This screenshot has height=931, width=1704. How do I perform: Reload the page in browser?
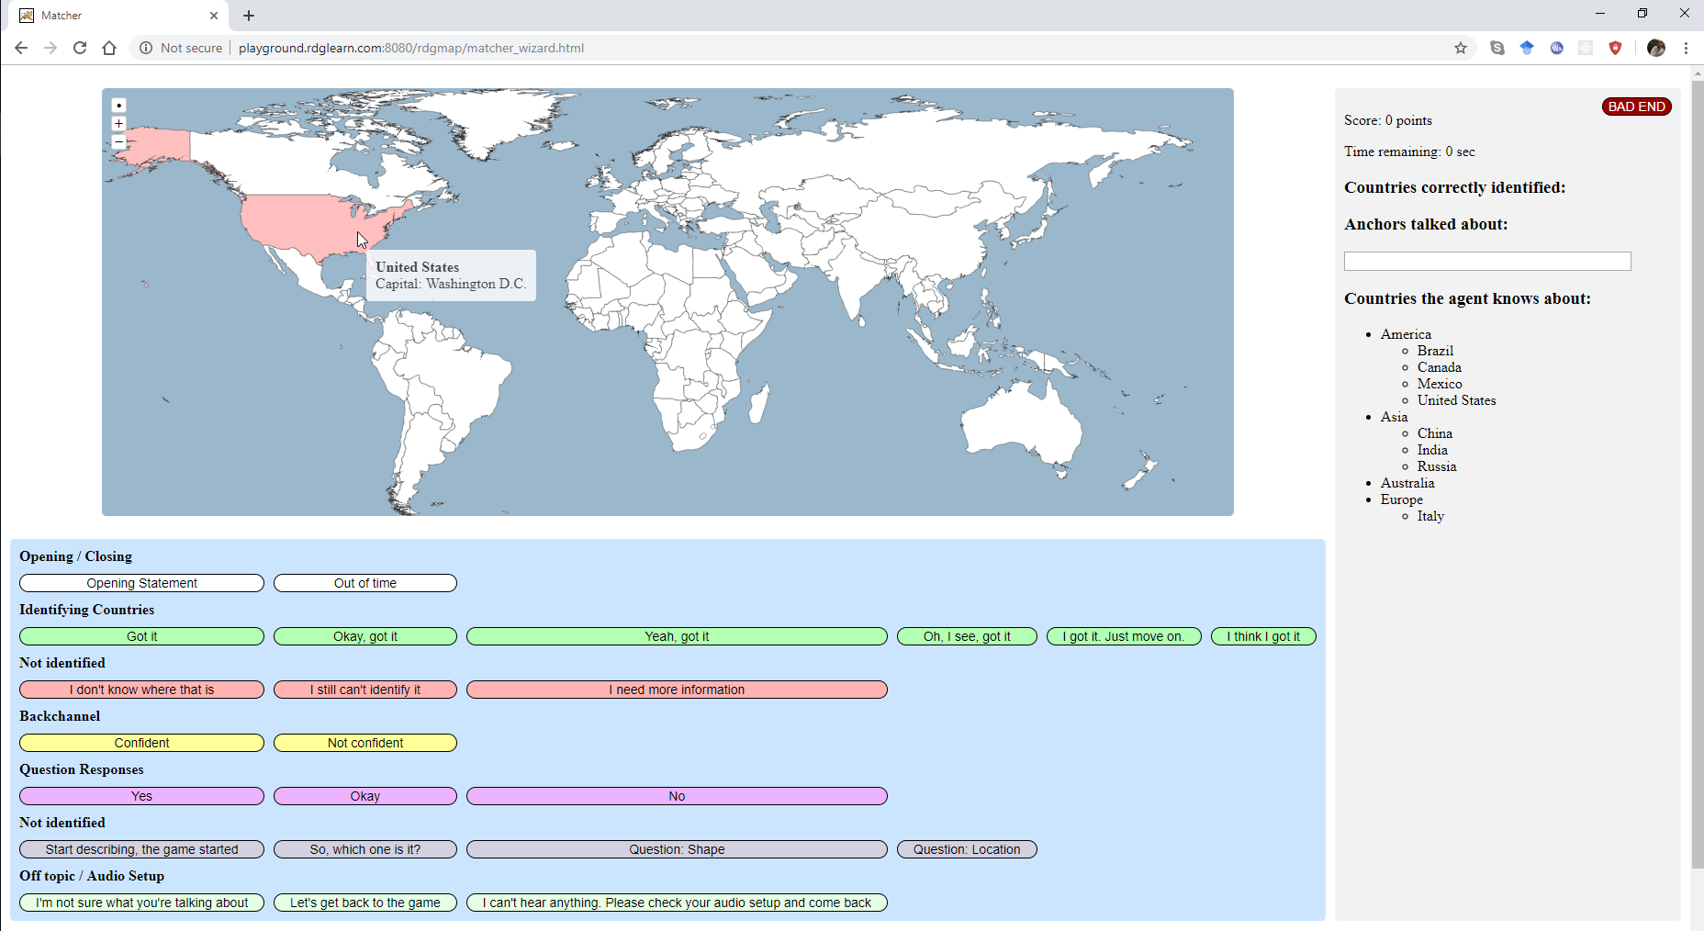(80, 48)
